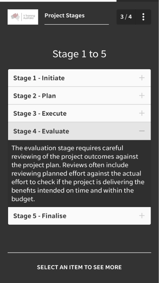Viewport: 159px width, 283px height.
Task: Expand the Stage 3 - Execute row
Action: 79,113
